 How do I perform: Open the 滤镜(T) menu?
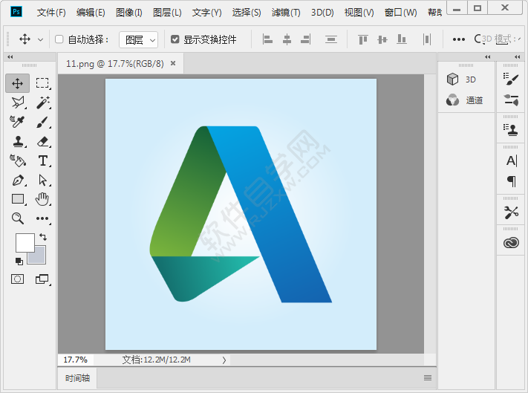tap(286, 13)
